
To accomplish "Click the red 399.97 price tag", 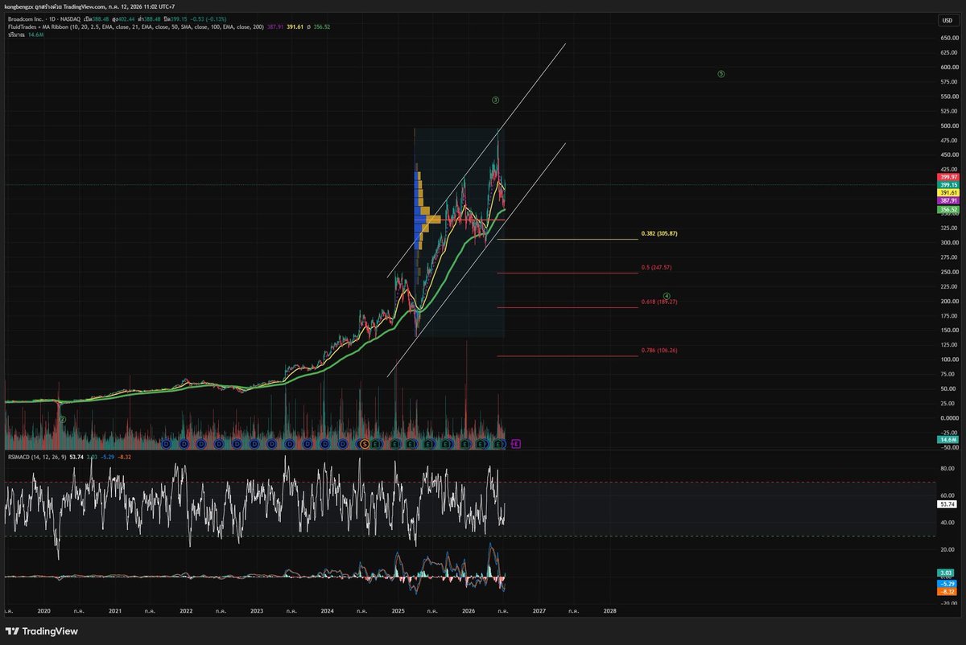I will (947, 176).
